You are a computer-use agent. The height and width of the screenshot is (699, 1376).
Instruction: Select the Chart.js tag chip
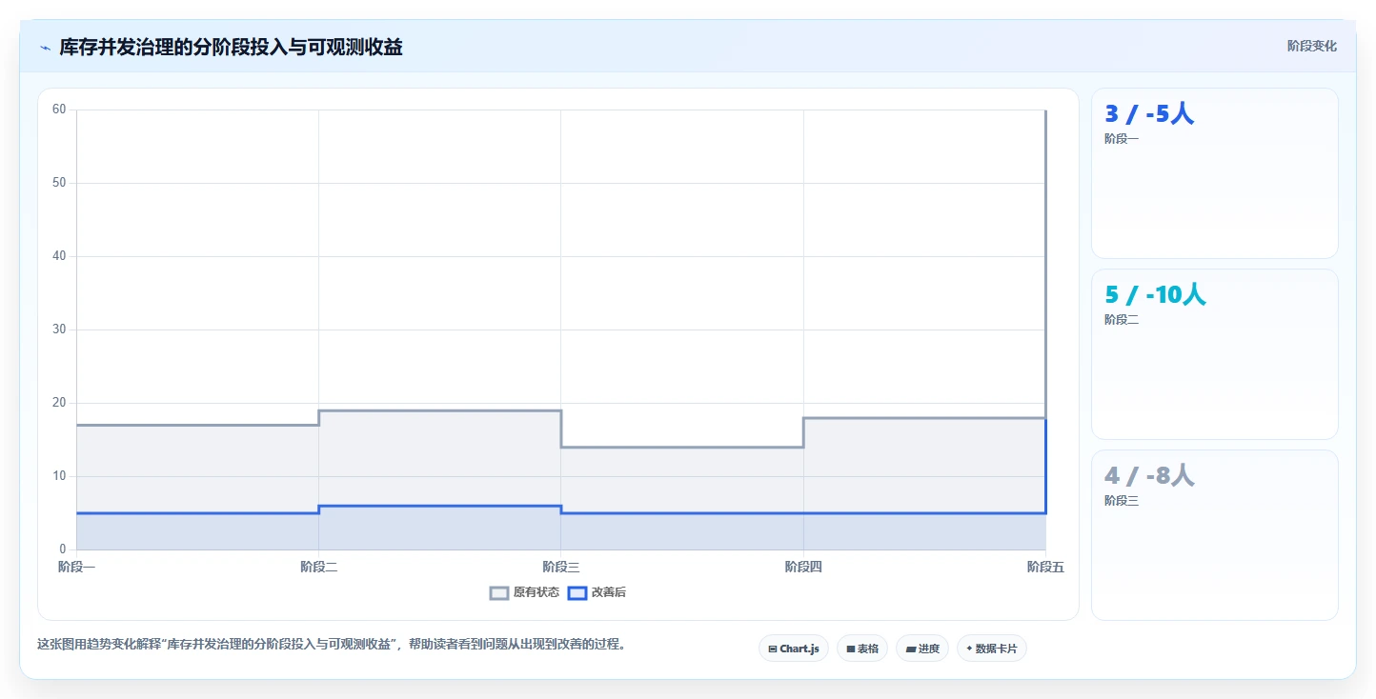(794, 649)
